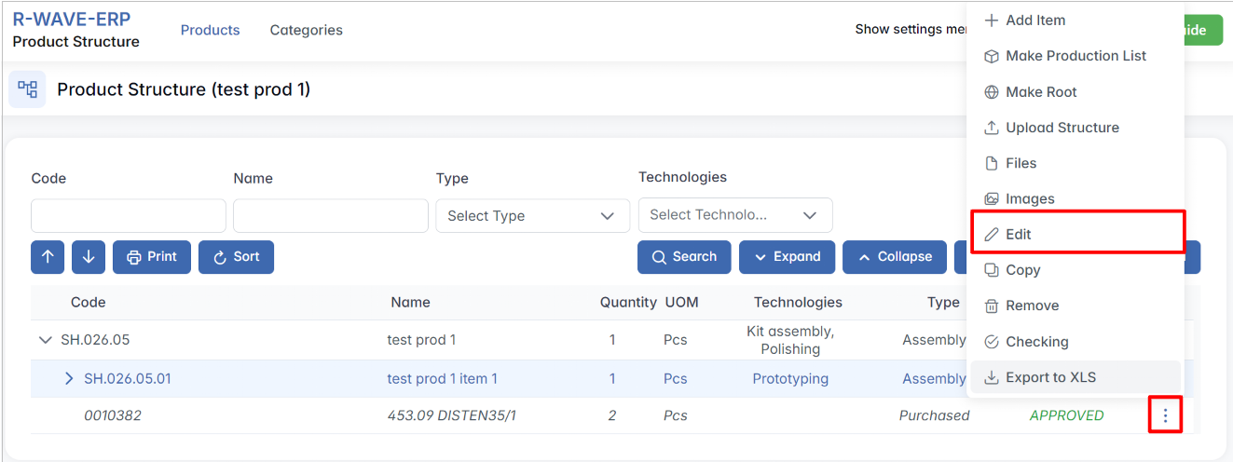Choose Add Item in the menu
1233x462 pixels.
tap(1034, 20)
